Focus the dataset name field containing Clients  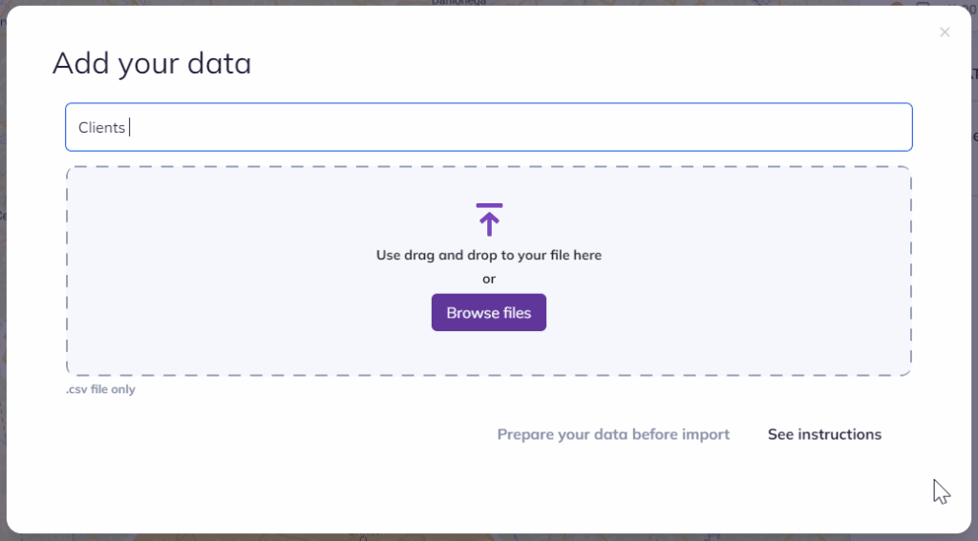click(x=489, y=127)
